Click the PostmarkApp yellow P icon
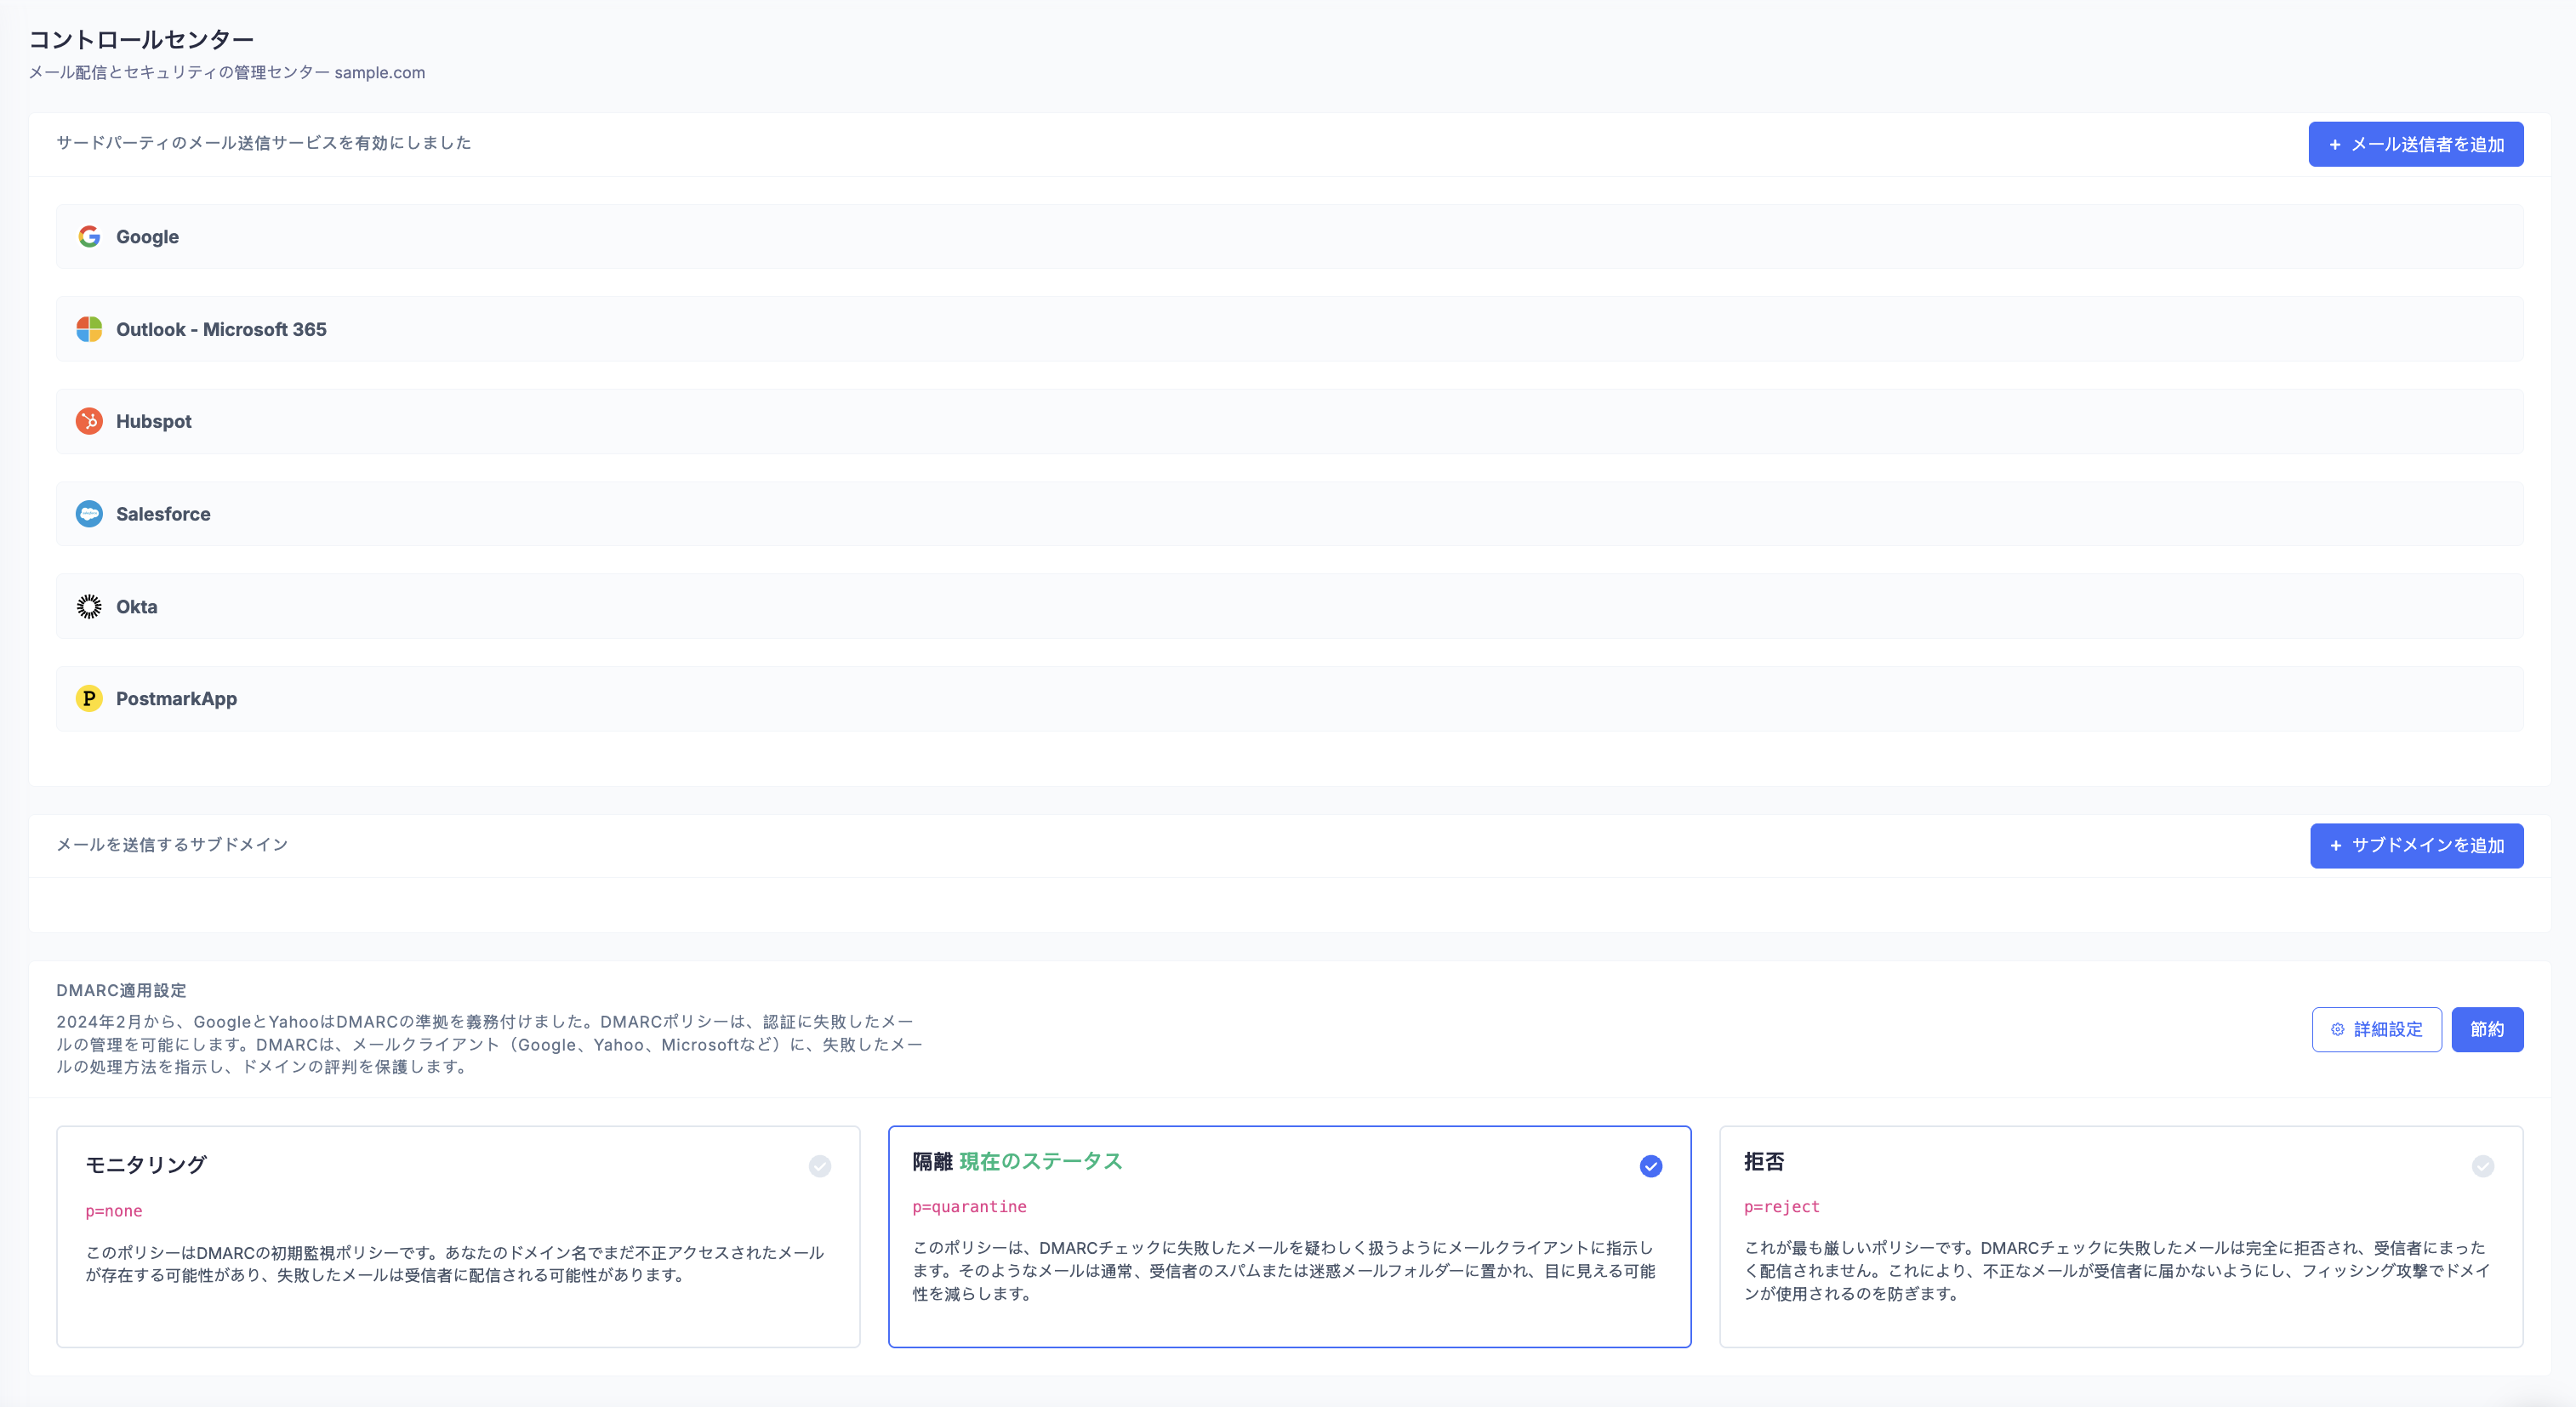Image resolution: width=2576 pixels, height=1407 pixels. tap(89, 698)
